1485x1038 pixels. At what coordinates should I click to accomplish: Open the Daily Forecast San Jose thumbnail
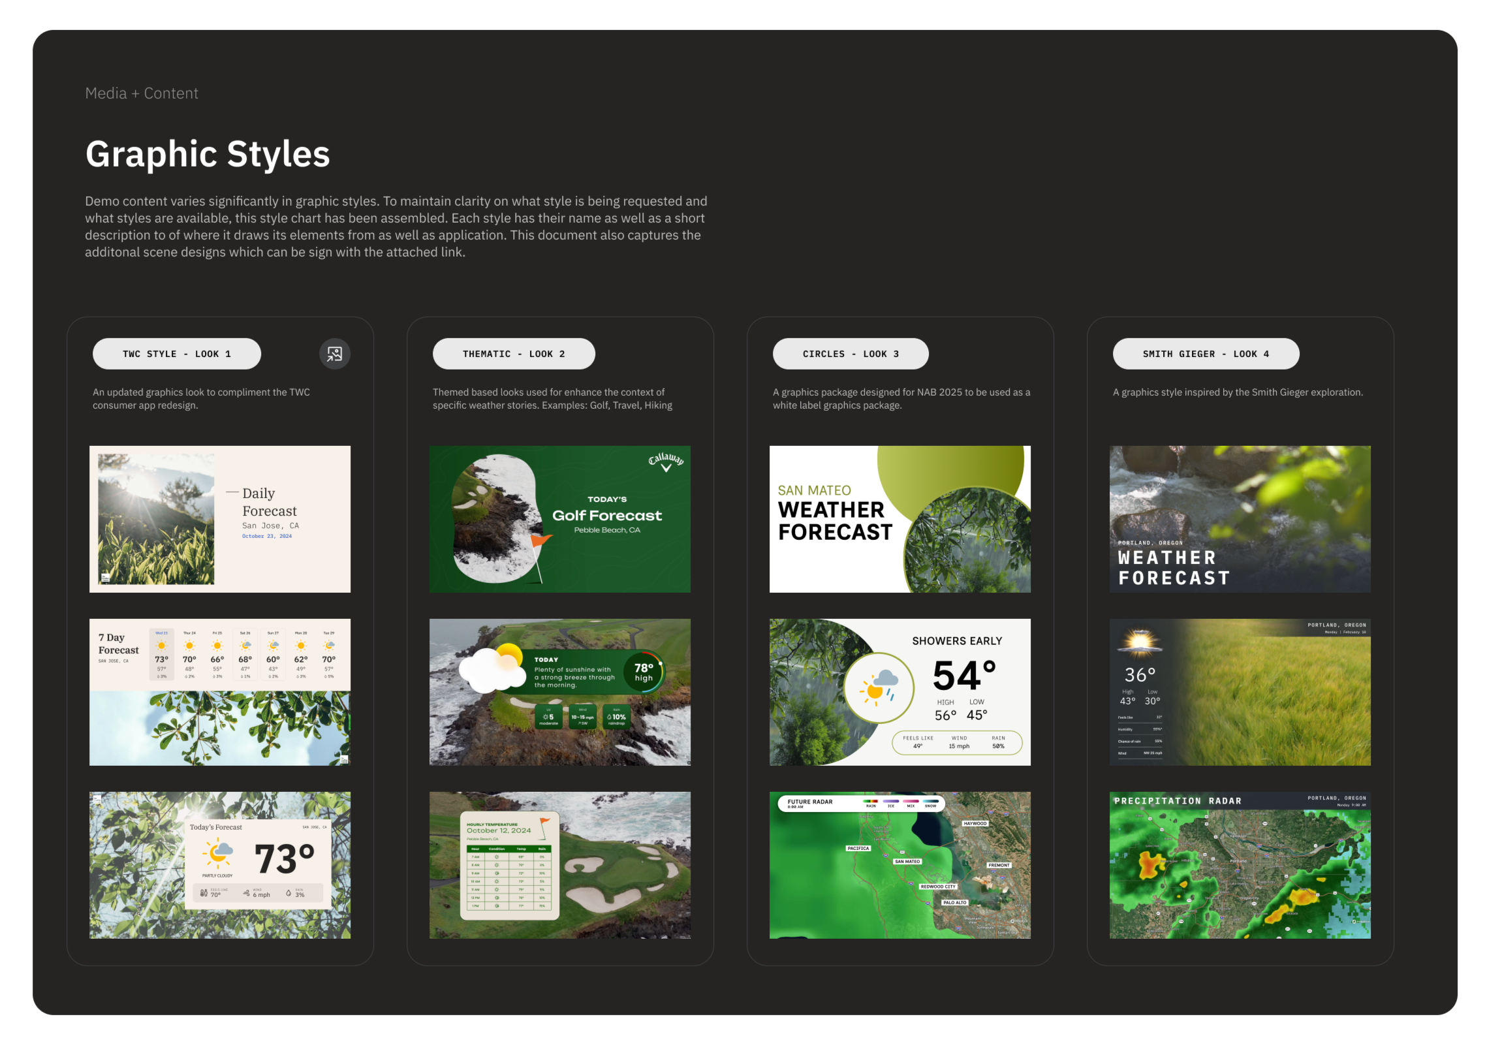pos(220,519)
